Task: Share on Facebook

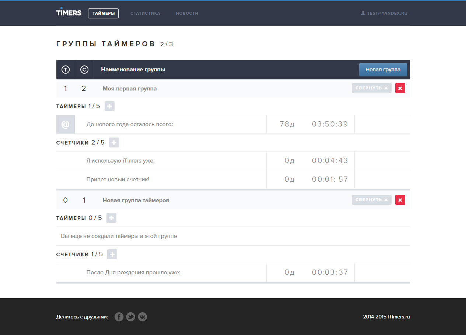Action: click(x=119, y=317)
